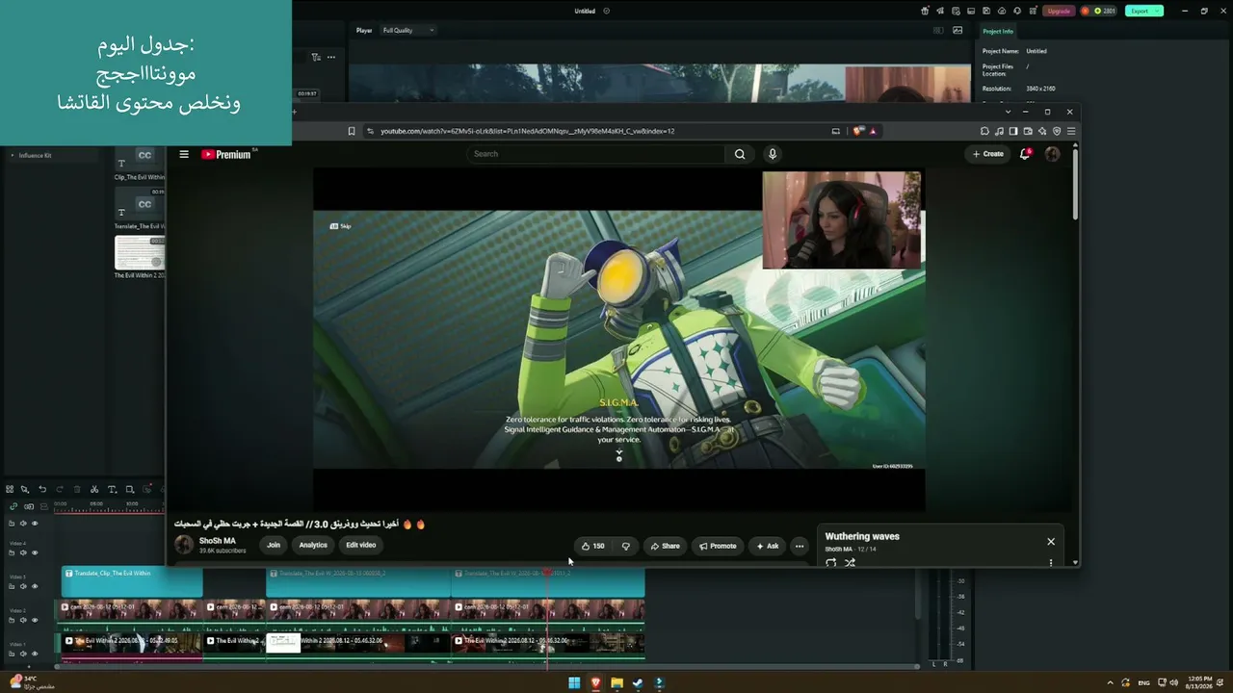Open the browser extensions puzzle icon
This screenshot has height=693, width=1233.
pyautogui.click(x=984, y=131)
